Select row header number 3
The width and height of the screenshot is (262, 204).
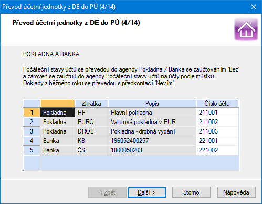click(x=32, y=131)
